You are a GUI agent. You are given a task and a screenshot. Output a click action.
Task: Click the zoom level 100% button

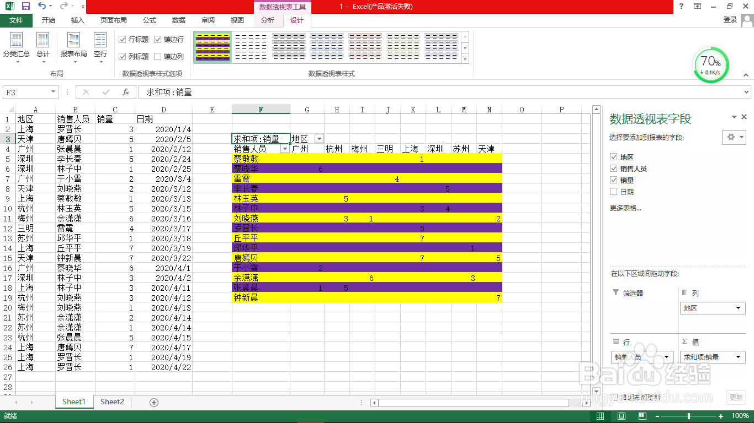(x=740, y=416)
